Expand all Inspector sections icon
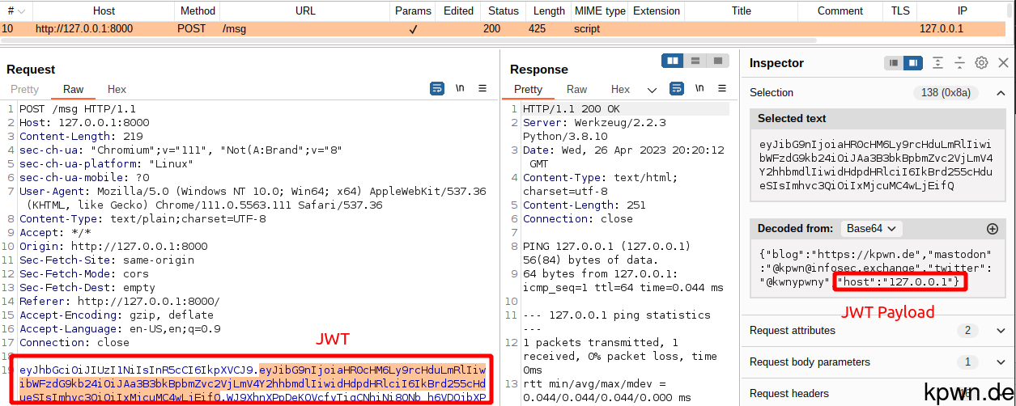1016x406 pixels. coord(937,63)
